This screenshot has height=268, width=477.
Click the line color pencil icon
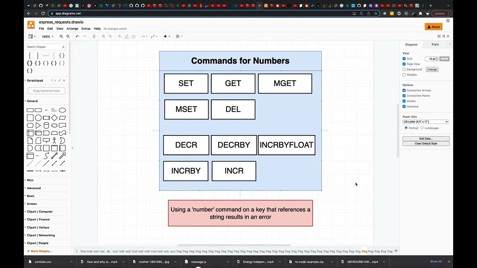127,36
